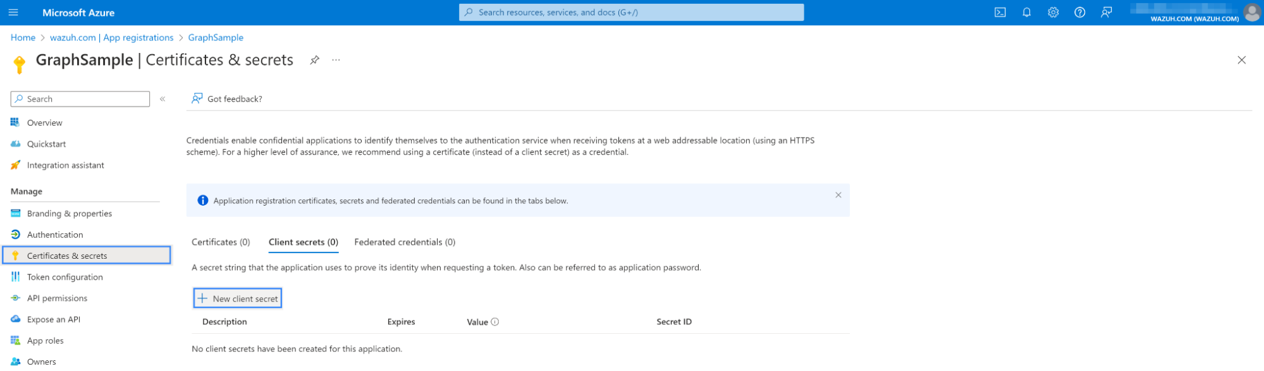Pin the GraphSample blade
1264x371 pixels.
[314, 60]
